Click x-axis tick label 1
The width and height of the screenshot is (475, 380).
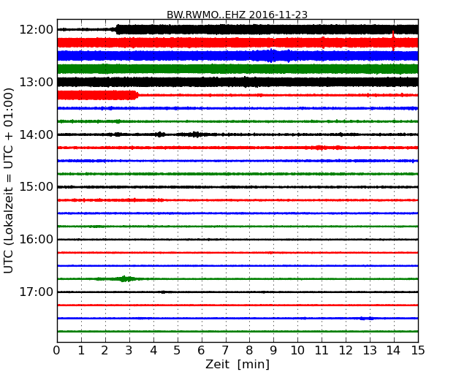[x=81, y=350]
